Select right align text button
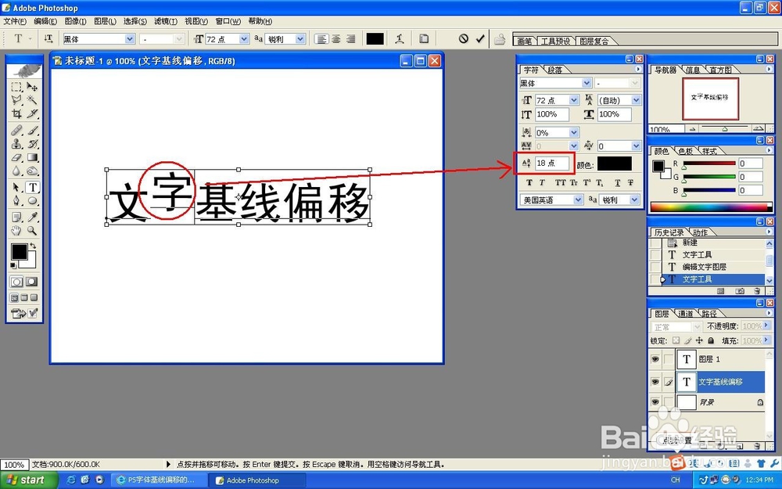The image size is (782, 489). [x=350, y=39]
